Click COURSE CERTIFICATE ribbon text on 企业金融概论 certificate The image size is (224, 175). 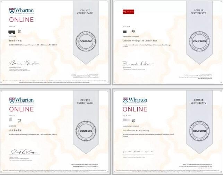tap(85, 101)
